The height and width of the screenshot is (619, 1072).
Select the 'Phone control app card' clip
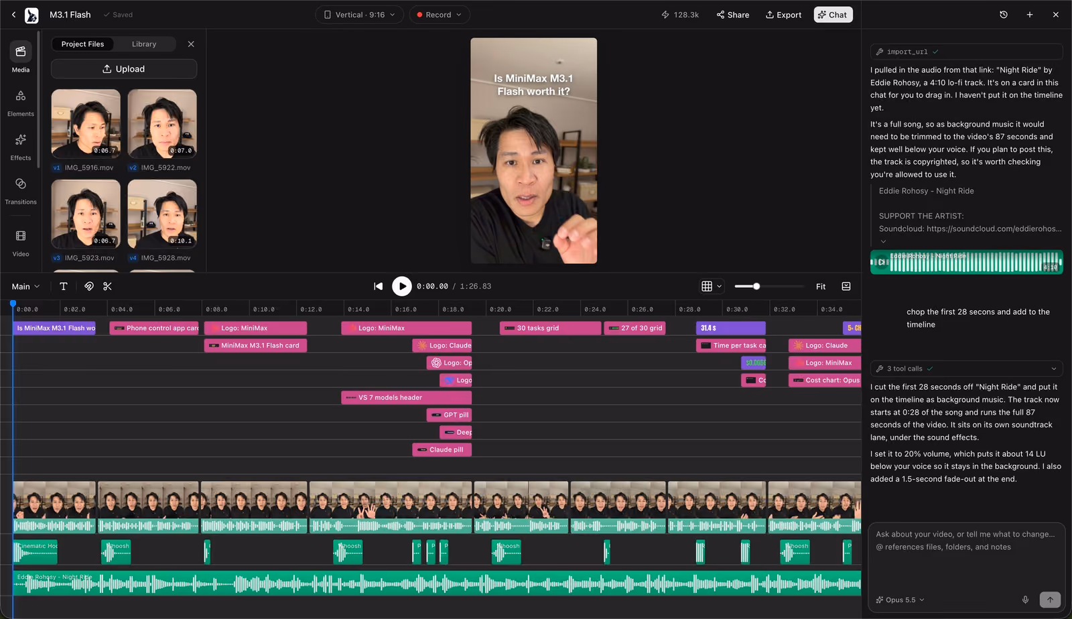click(155, 328)
